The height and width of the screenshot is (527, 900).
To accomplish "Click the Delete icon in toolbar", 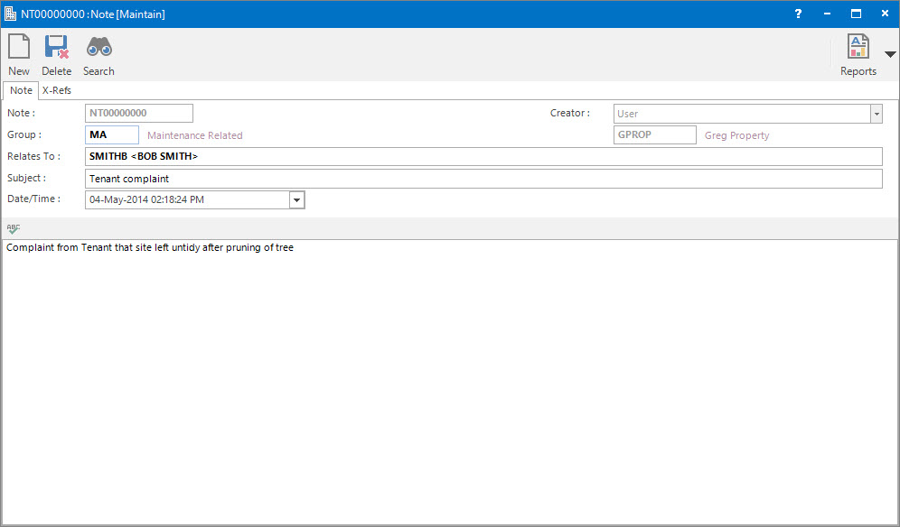I will [x=57, y=48].
